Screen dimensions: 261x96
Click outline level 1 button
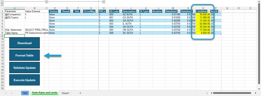click(2, 2)
